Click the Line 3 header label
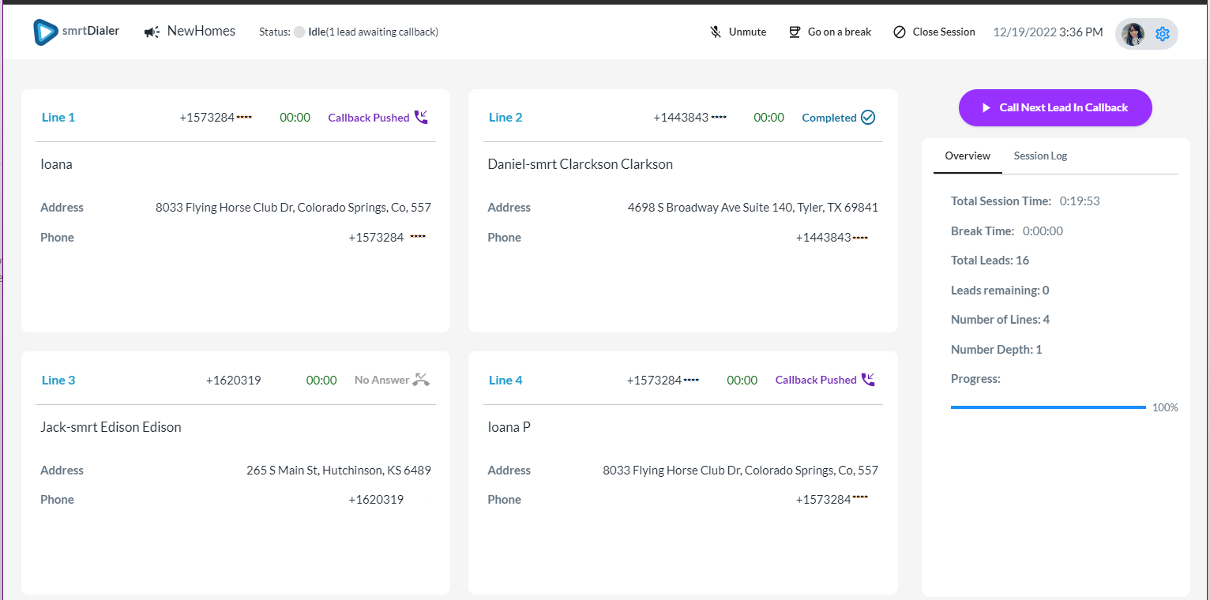1210x600 pixels. point(58,381)
